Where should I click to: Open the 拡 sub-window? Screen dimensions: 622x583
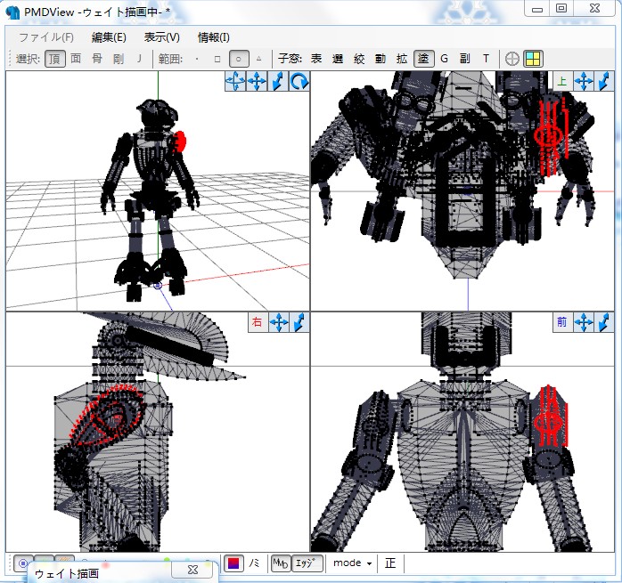pos(401,59)
